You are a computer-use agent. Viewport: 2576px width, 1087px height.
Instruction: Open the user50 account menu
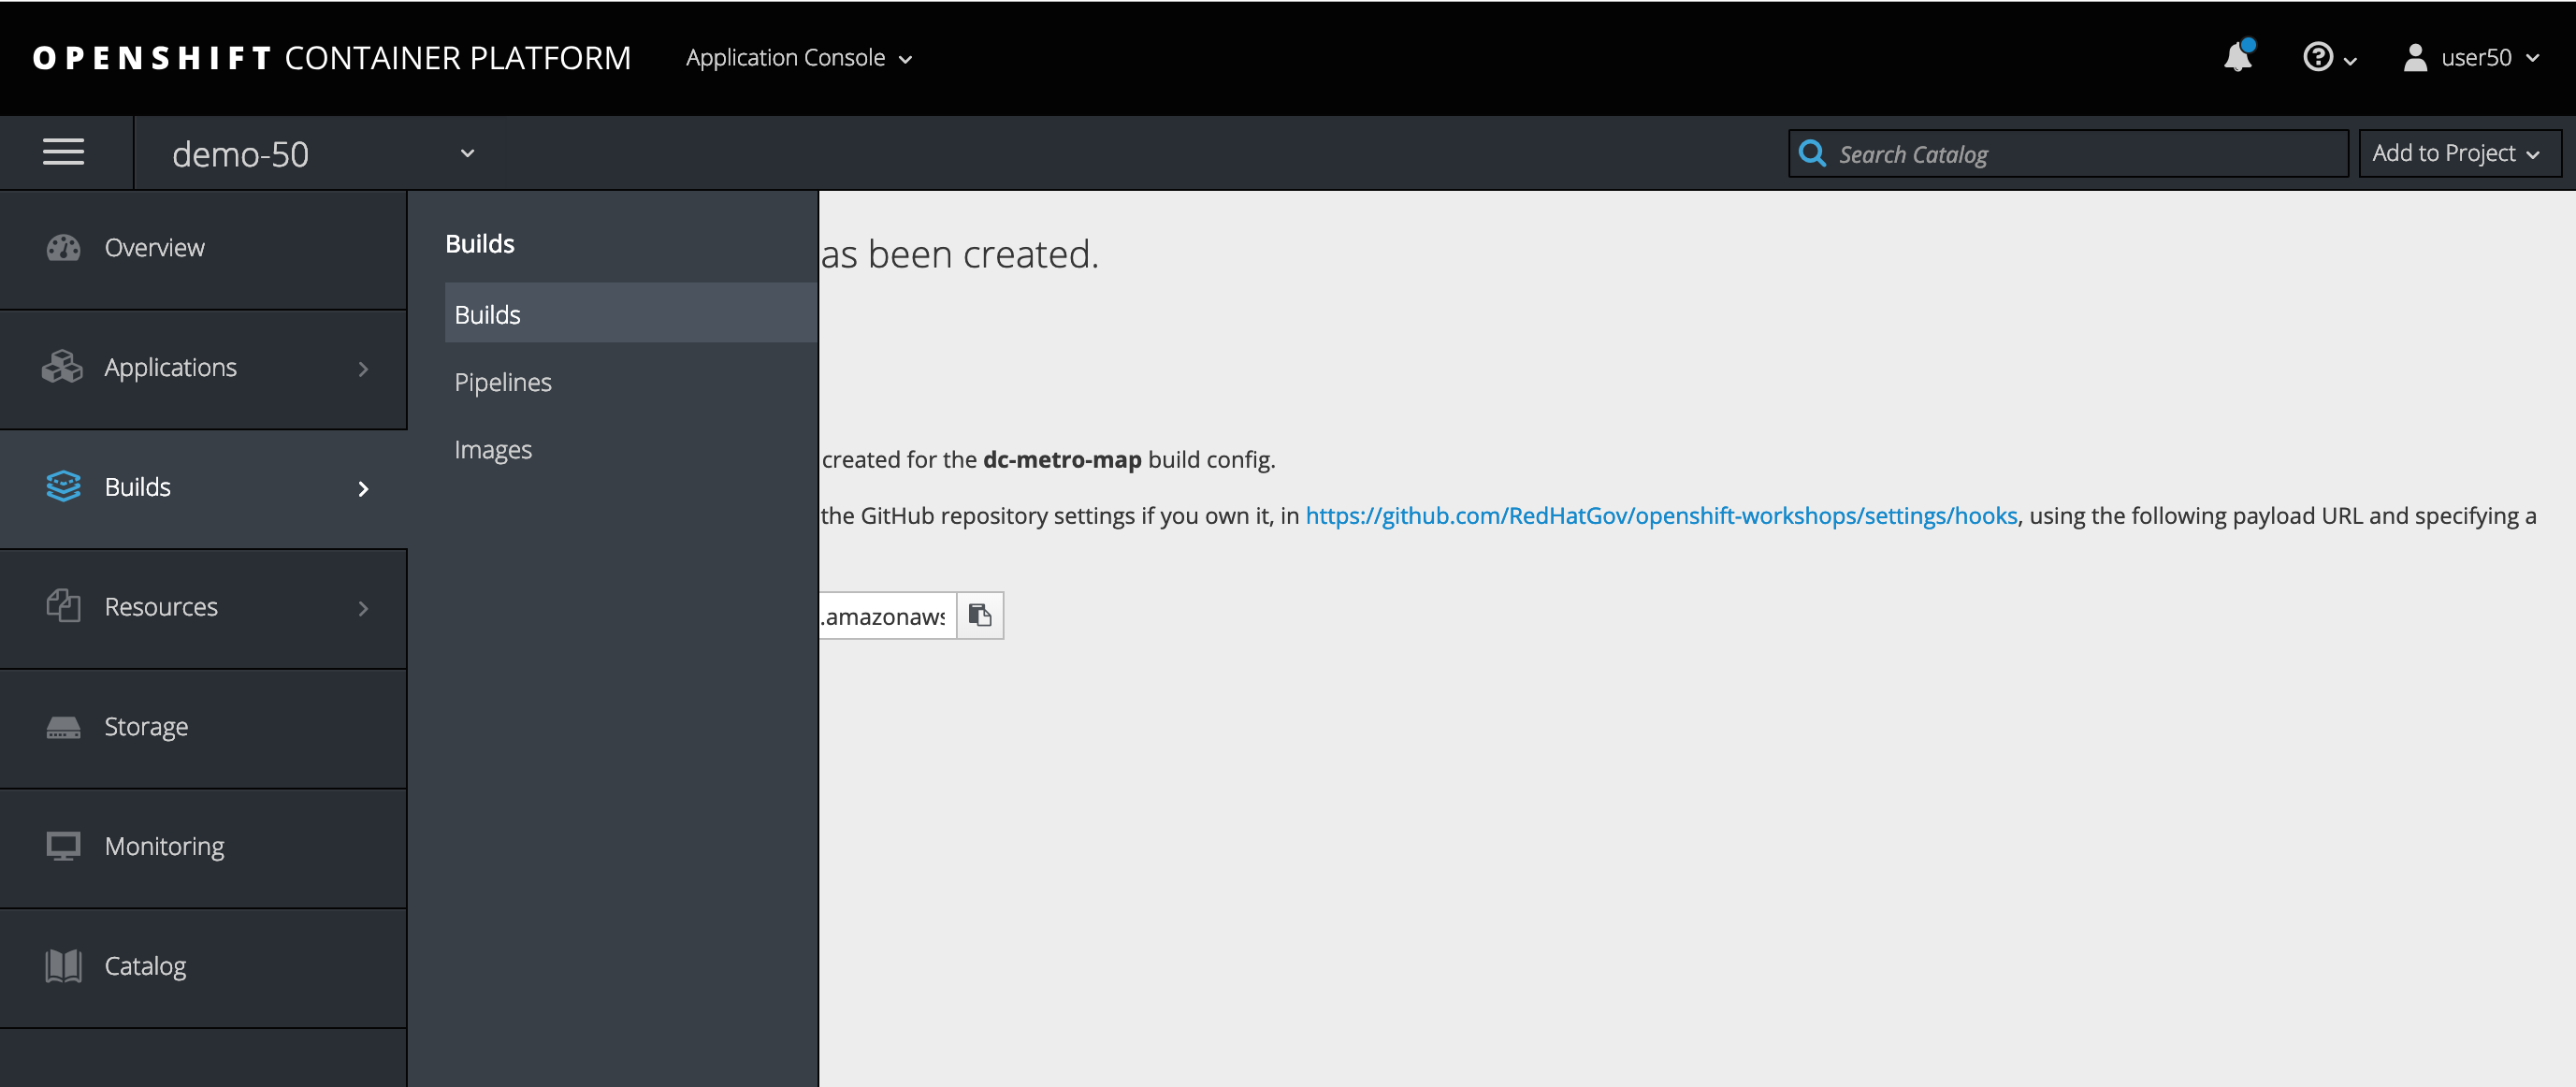2472,57
